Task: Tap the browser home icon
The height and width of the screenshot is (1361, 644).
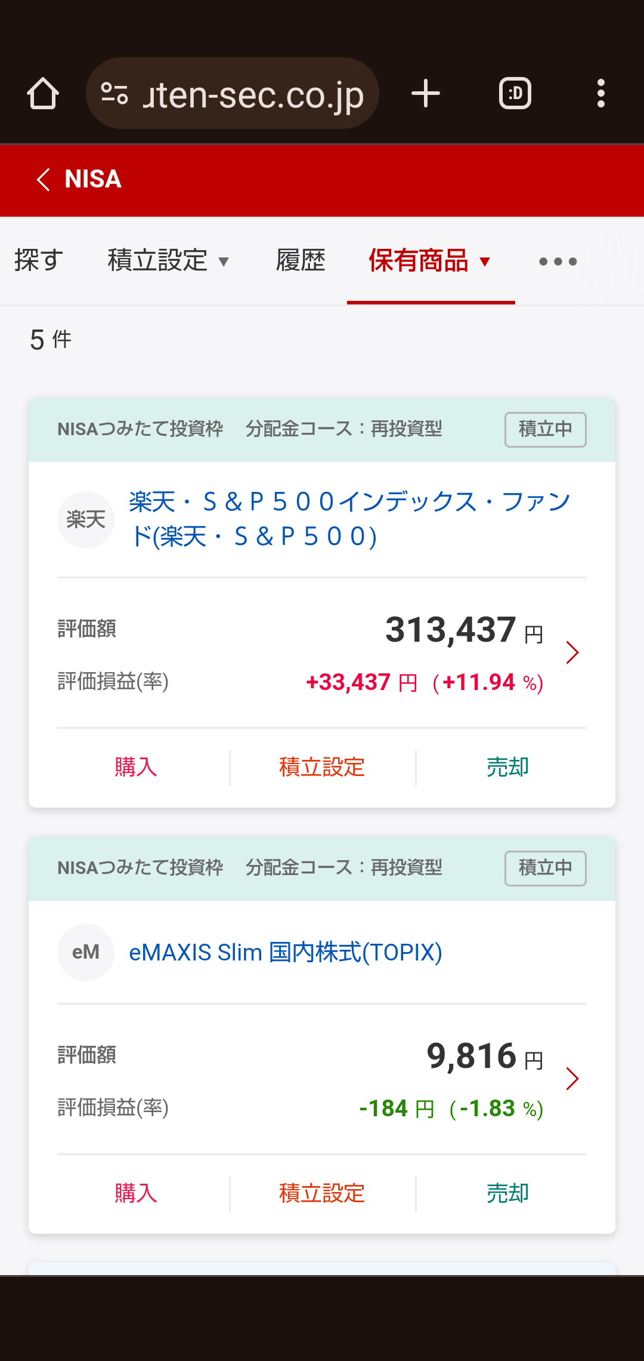Action: tap(43, 94)
